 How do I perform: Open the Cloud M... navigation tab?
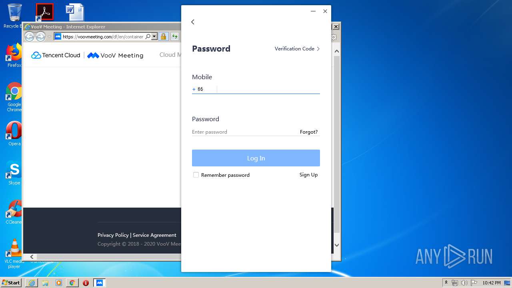coord(170,55)
